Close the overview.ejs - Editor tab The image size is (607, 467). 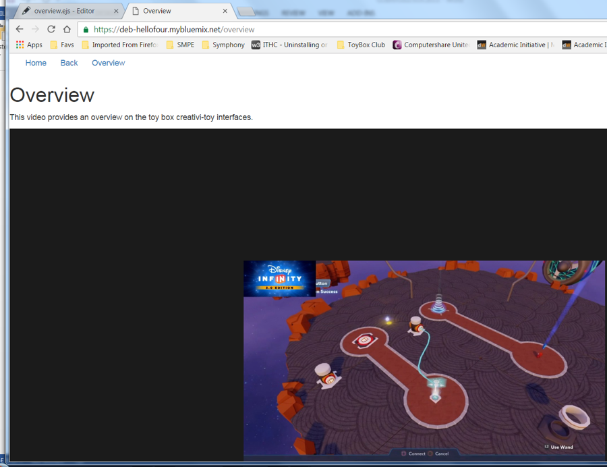(116, 11)
